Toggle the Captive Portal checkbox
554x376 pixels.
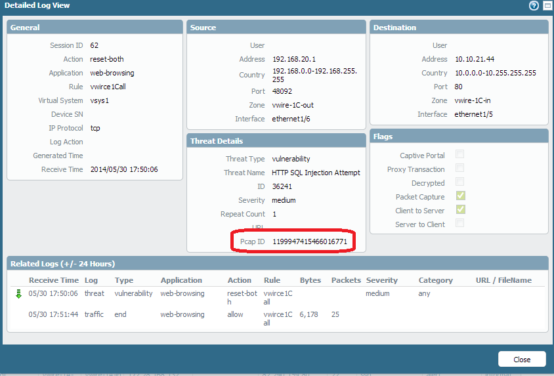coord(459,154)
